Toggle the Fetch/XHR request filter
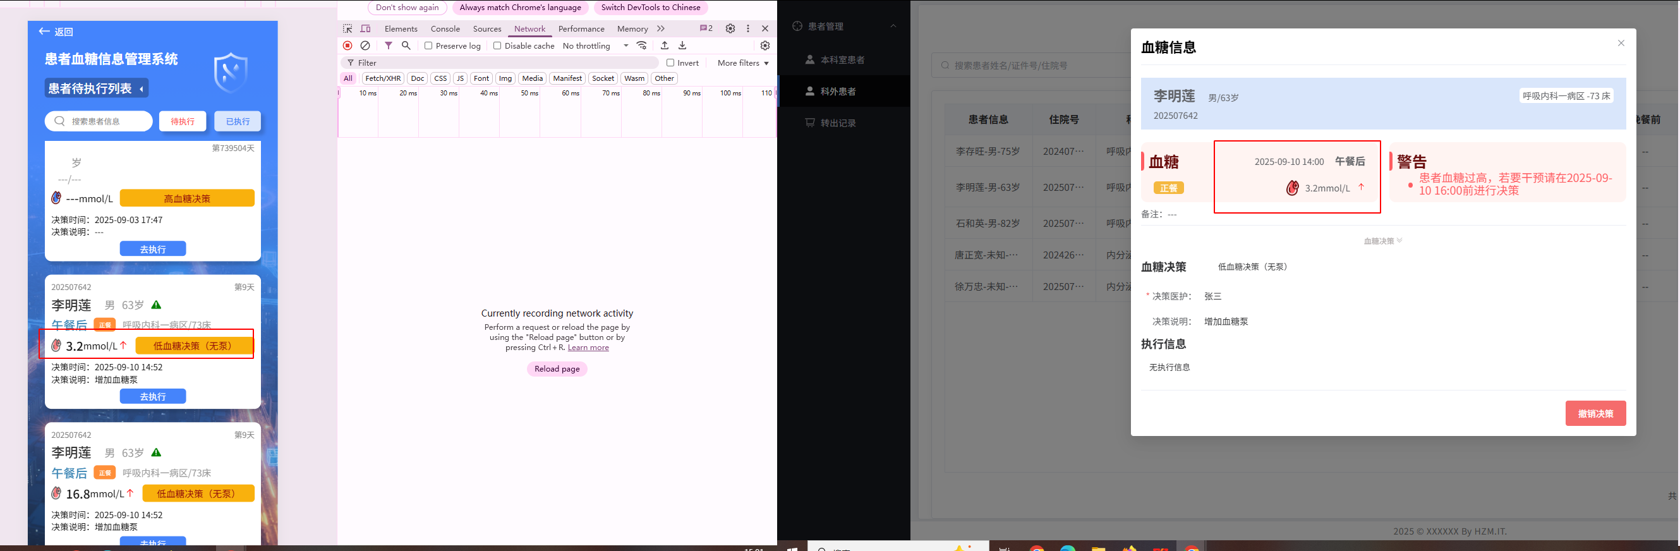Screen dimensions: 1680x551 tap(383, 78)
